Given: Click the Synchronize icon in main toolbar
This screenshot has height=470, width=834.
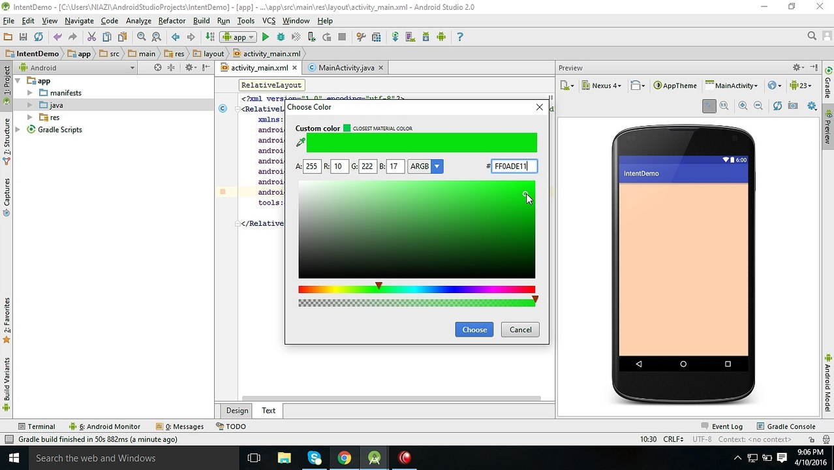Looking at the screenshot, I should [x=39, y=37].
